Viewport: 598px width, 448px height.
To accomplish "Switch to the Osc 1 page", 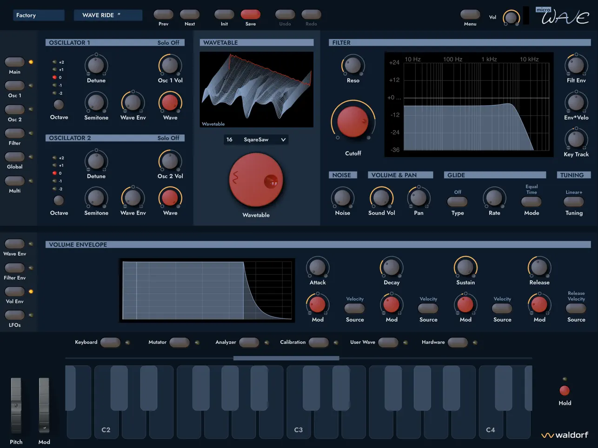I will click(14, 86).
